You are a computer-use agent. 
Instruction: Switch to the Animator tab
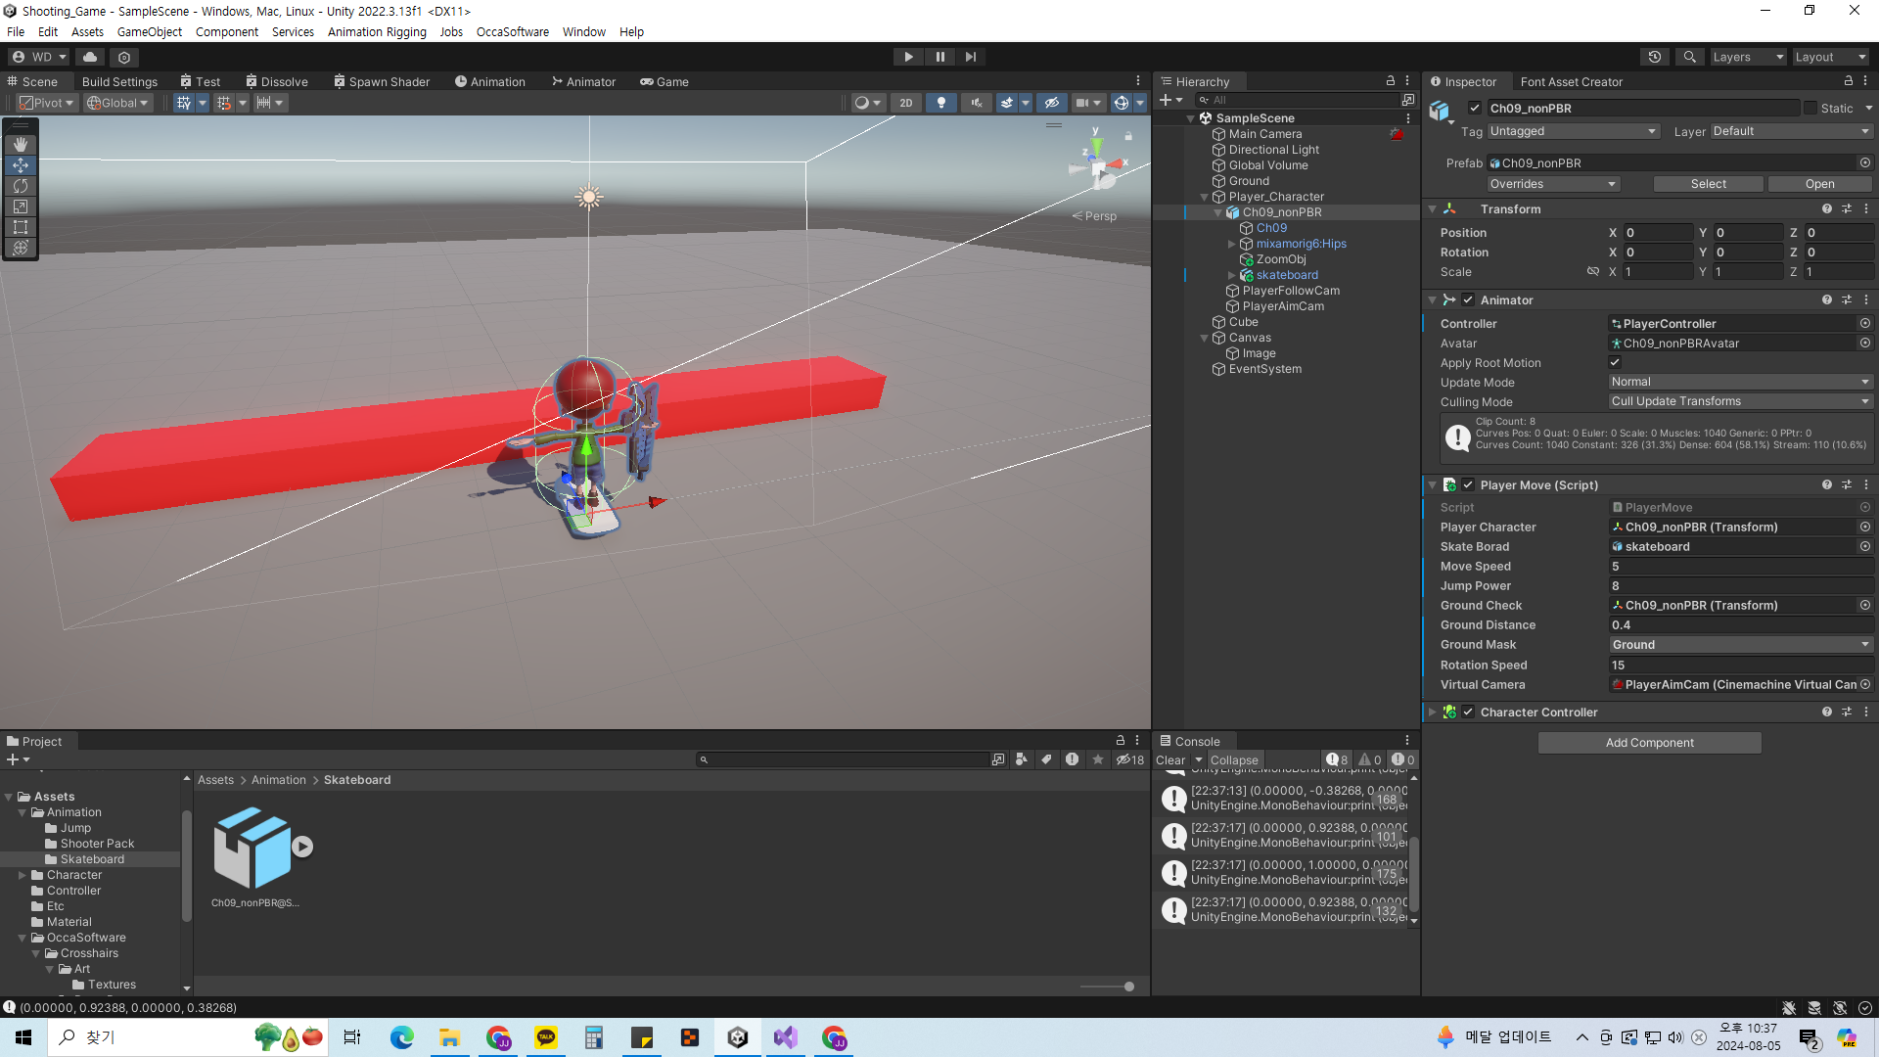pos(583,82)
